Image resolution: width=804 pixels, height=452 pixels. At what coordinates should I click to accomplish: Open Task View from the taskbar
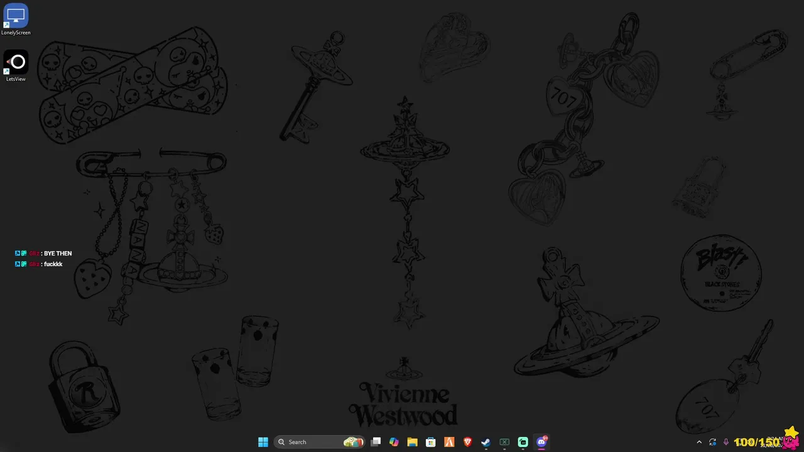(376, 442)
